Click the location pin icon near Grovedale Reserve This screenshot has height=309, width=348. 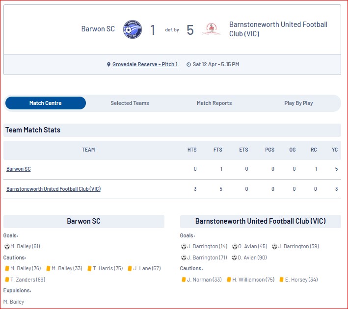[108, 65]
